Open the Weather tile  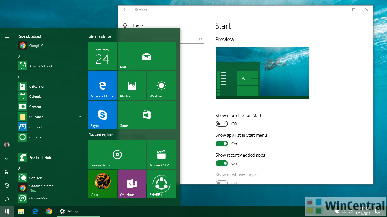pos(161,86)
